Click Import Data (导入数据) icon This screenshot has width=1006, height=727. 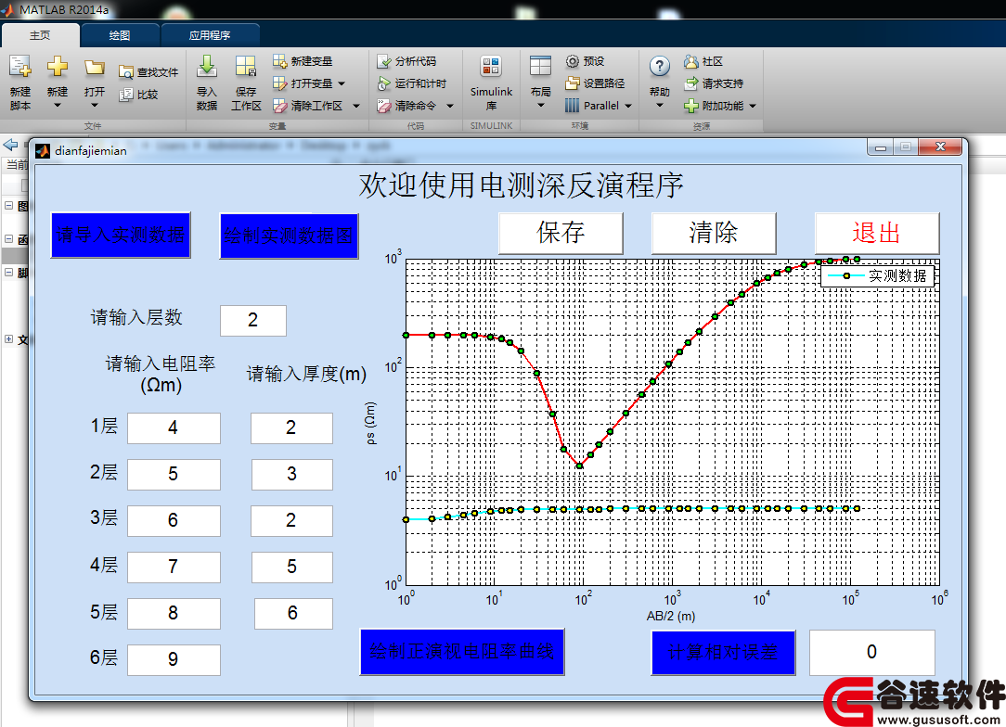[207, 67]
